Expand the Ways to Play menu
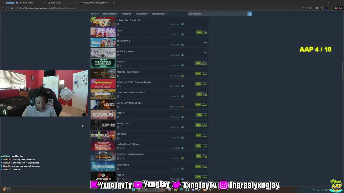 142,14
